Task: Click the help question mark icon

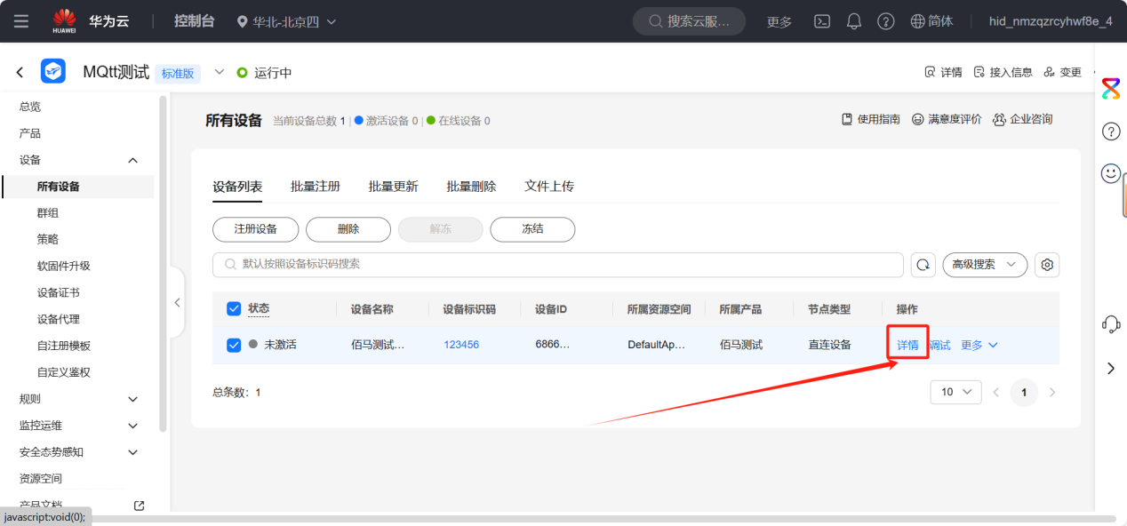Action: click(x=885, y=21)
